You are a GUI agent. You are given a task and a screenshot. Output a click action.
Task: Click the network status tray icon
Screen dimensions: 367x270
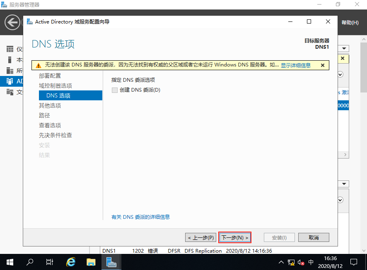[291, 263]
